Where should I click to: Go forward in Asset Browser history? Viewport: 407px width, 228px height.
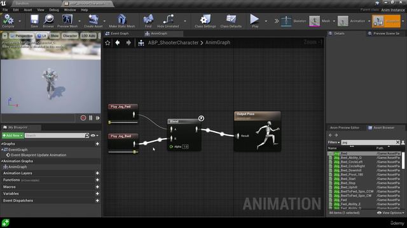[336, 135]
